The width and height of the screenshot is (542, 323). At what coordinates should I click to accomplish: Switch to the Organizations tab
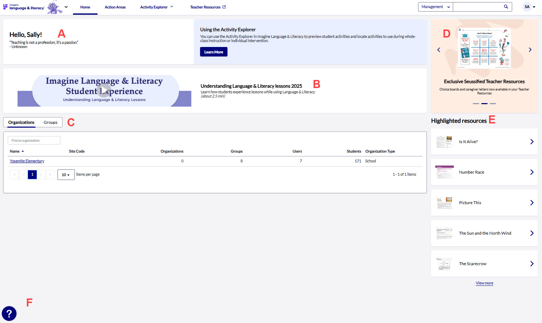[21, 122]
